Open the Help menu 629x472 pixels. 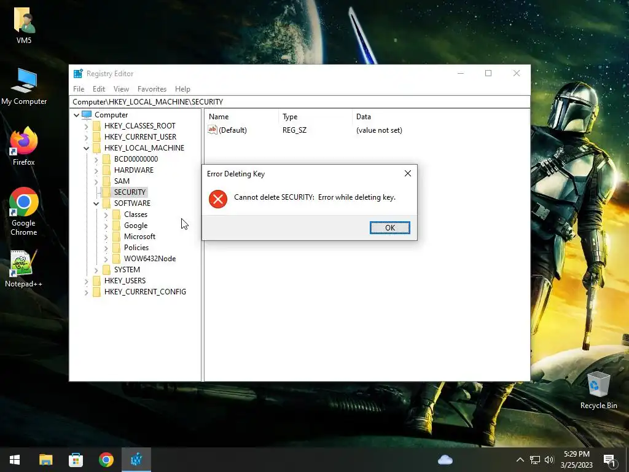point(182,89)
